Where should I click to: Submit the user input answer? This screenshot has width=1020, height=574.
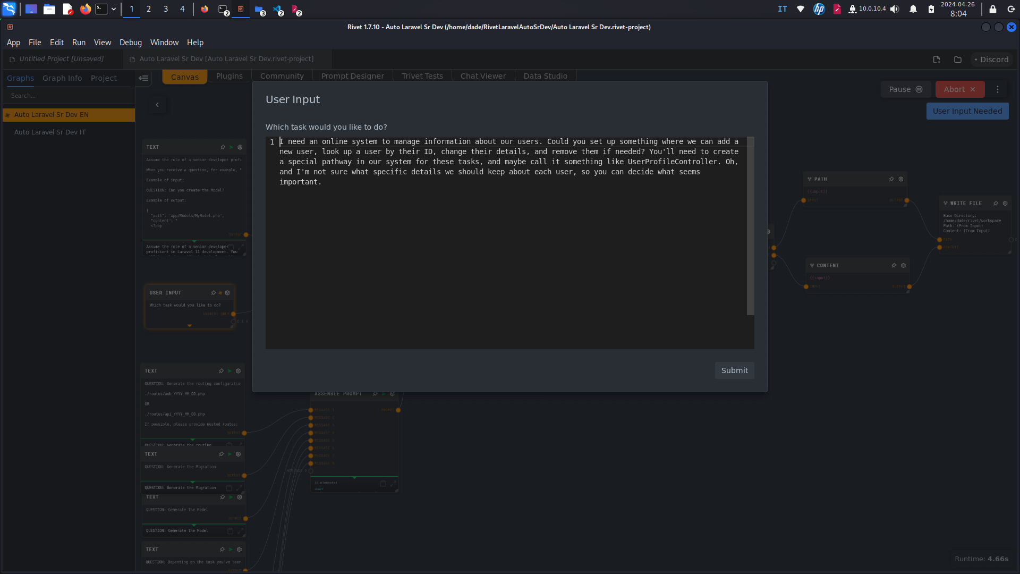point(734,370)
